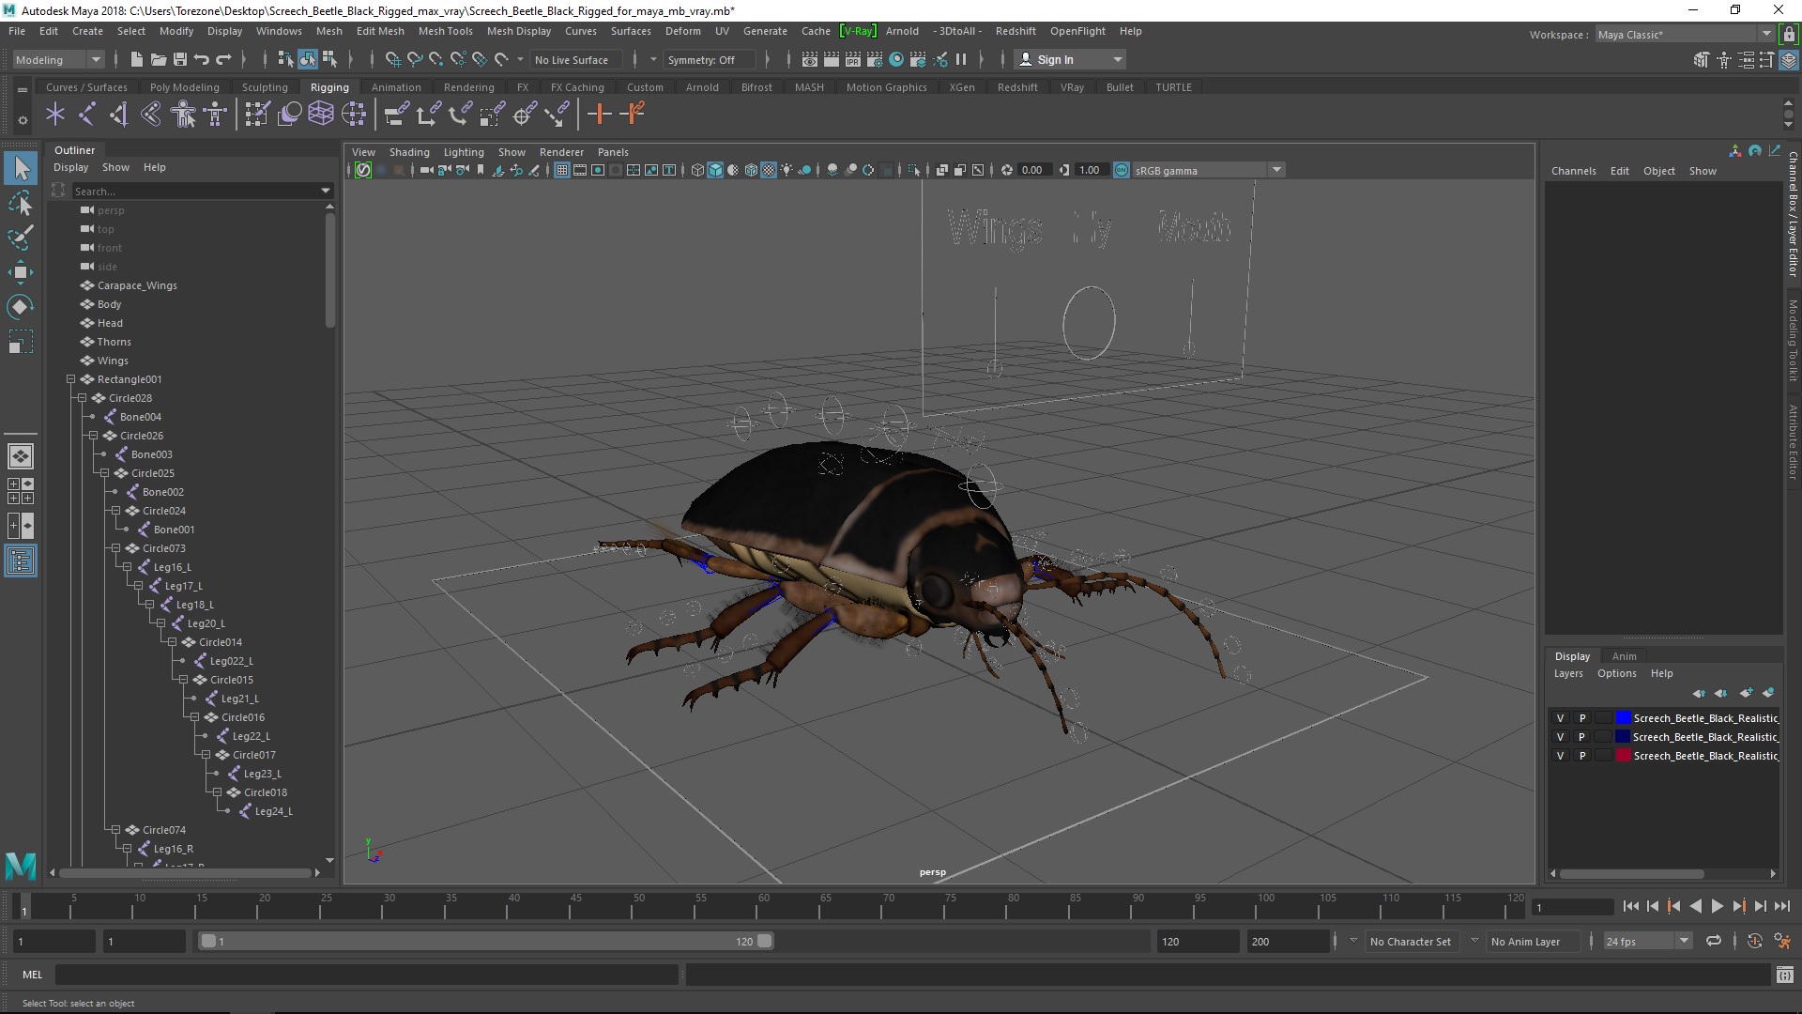Play the animation forwards
This screenshot has width=1802, height=1014.
pyautogui.click(x=1717, y=906)
